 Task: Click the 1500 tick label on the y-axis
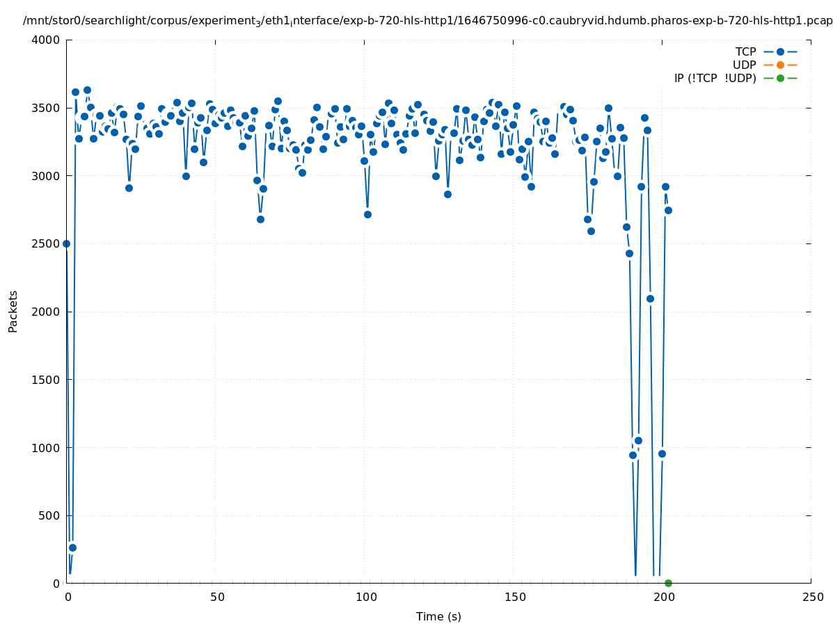(x=46, y=380)
